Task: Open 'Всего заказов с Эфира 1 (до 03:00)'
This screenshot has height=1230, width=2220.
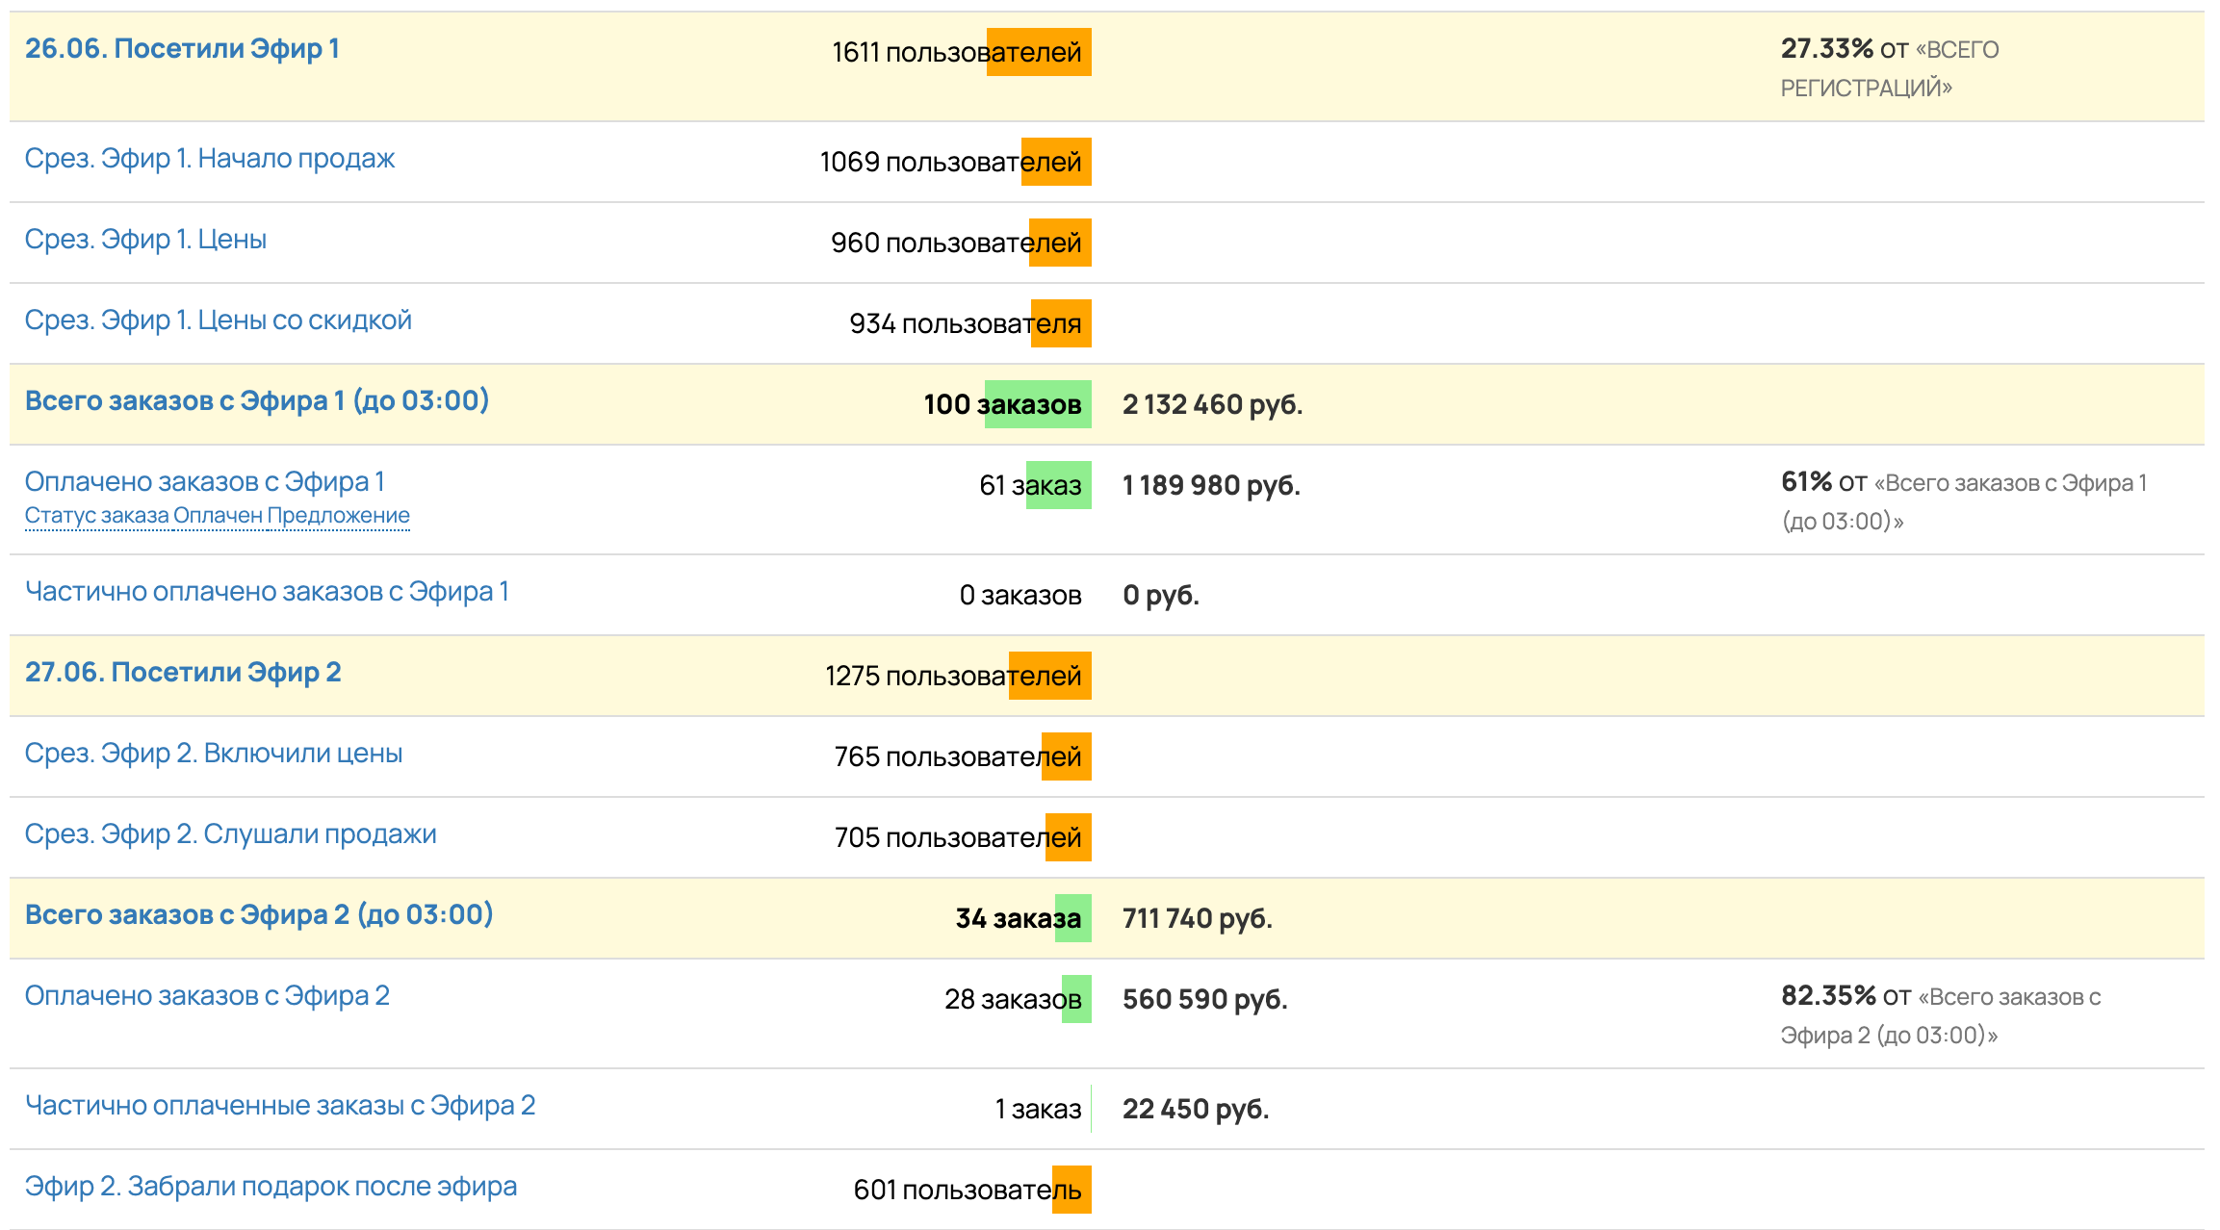Action: pos(256,401)
